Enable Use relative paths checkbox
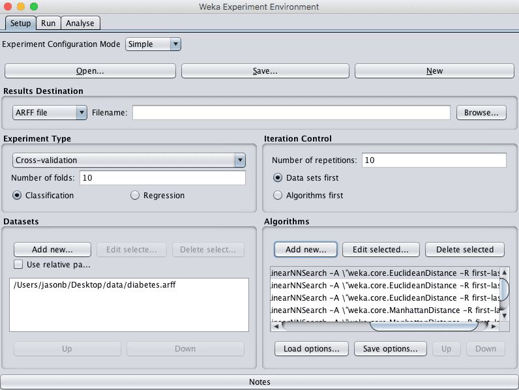Screen dimensions: 519x390 18,265
